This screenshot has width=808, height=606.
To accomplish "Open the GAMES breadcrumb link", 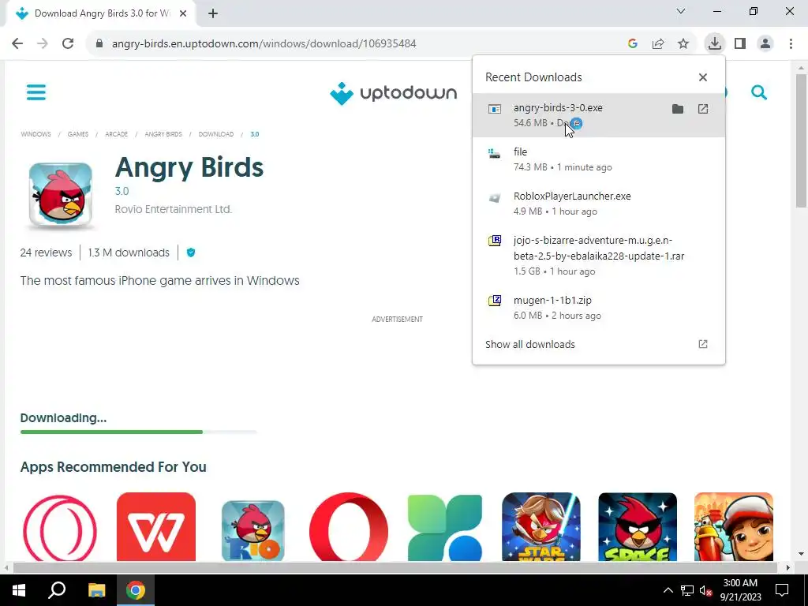I will point(78,134).
